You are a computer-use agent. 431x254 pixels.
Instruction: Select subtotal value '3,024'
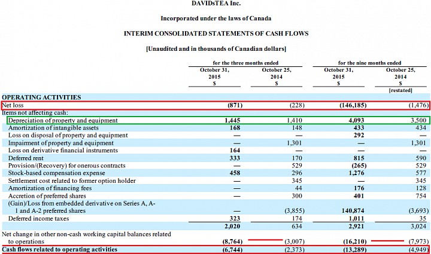click(x=418, y=227)
